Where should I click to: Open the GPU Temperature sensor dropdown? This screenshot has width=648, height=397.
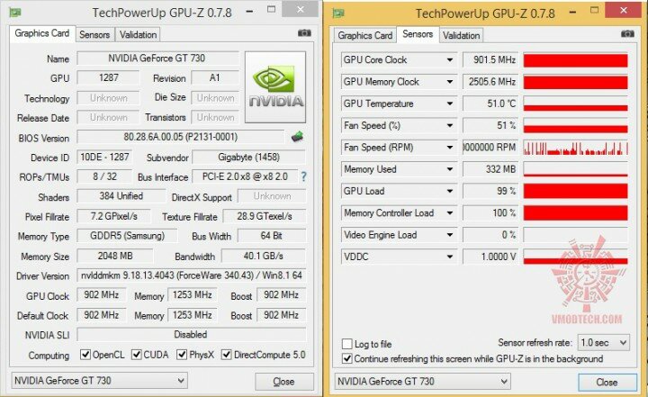[450, 104]
